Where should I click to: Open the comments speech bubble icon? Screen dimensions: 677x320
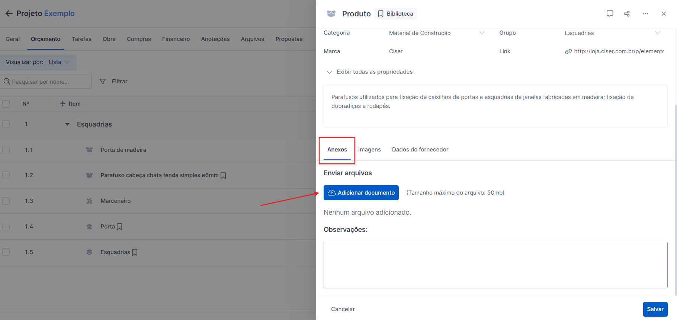click(x=610, y=14)
